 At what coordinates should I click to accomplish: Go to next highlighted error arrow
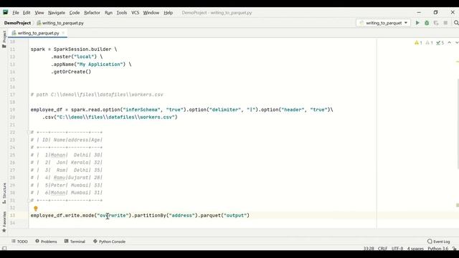coord(456,43)
